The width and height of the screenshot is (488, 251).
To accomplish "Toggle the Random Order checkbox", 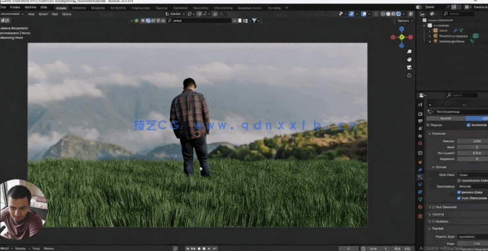I will click(459, 193).
